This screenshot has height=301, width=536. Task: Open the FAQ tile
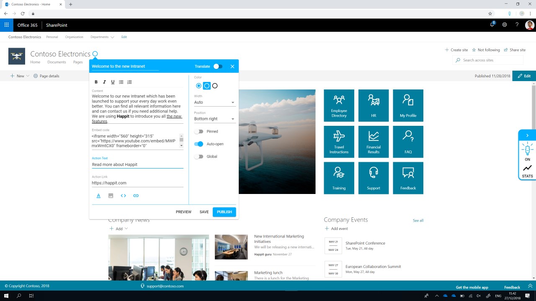[x=408, y=142]
